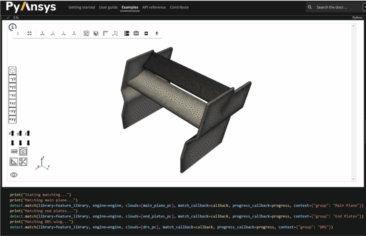366x236 pixels.
Task: Click the Search the docs field
Action: tap(336, 7)
